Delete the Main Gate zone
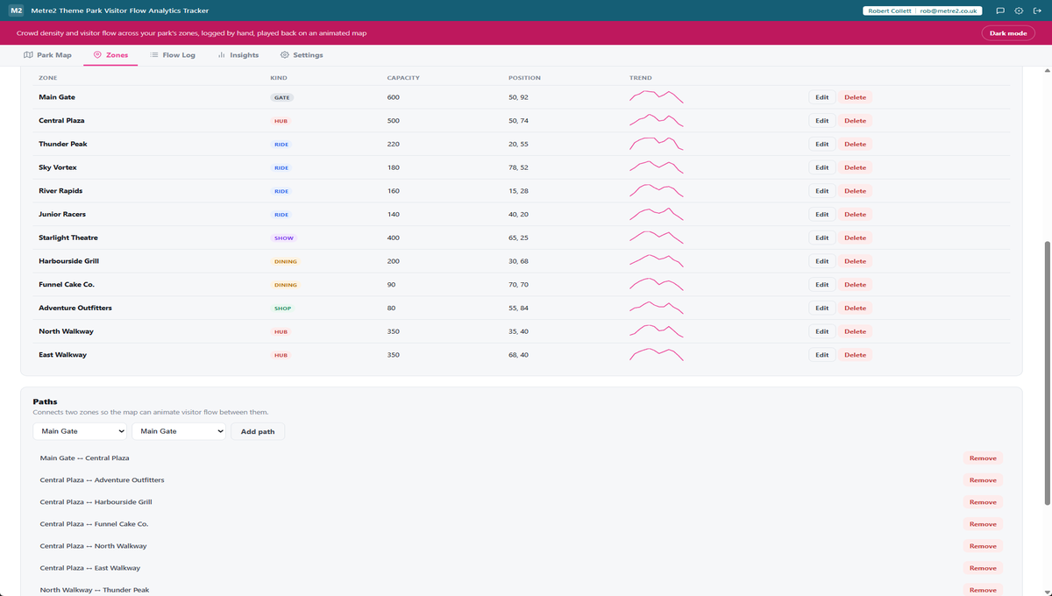Viewport: 1052px width, 596px height. tap(855, 97)
